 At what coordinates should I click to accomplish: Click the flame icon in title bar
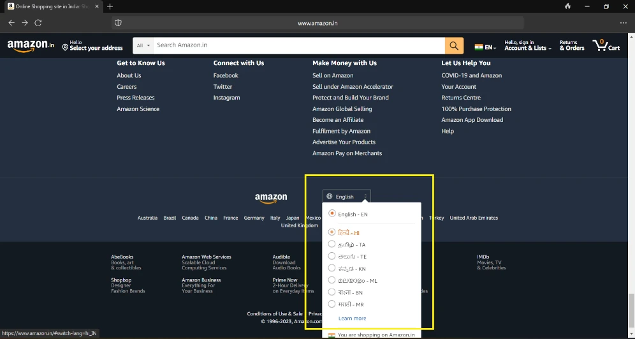coord(567,6)
